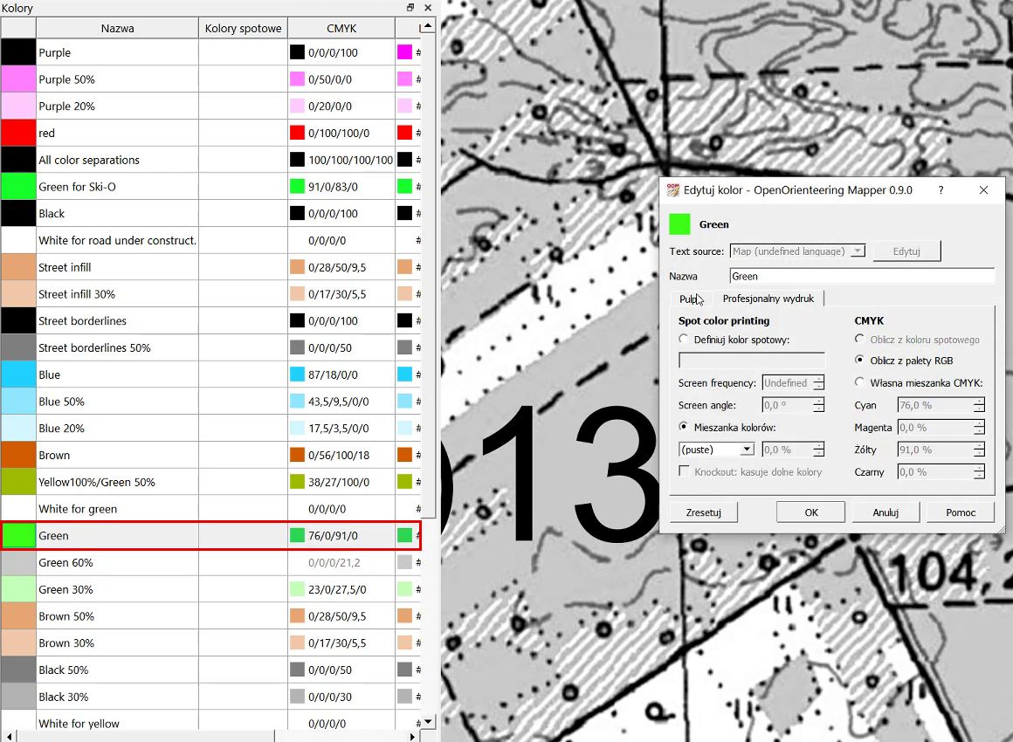The height and width of the screenshot is (742, 1013).
Task: Click the Nazwa text field containing Green
Action: click(x=862, y=276)
